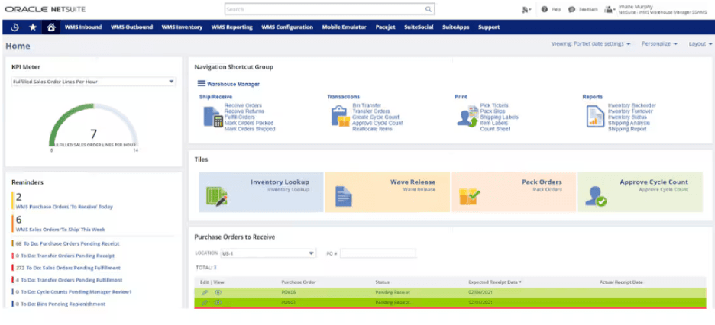Expand the Personalize dropdown
Screen dimensions: 715x325
tap(659, 44)
